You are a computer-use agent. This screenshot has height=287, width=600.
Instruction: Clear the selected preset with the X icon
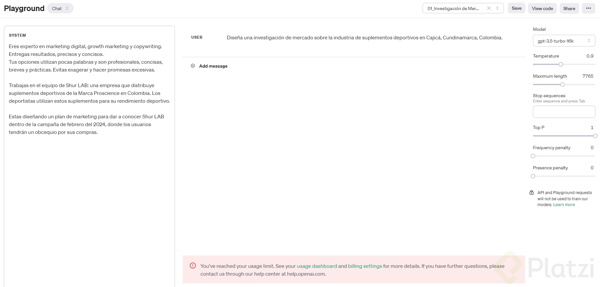(x=489, y=8)
